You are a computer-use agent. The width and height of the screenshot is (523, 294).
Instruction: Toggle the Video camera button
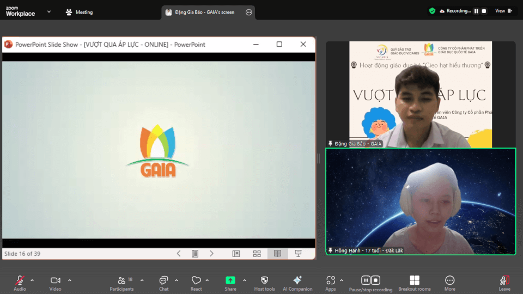(x=56, y=283)
